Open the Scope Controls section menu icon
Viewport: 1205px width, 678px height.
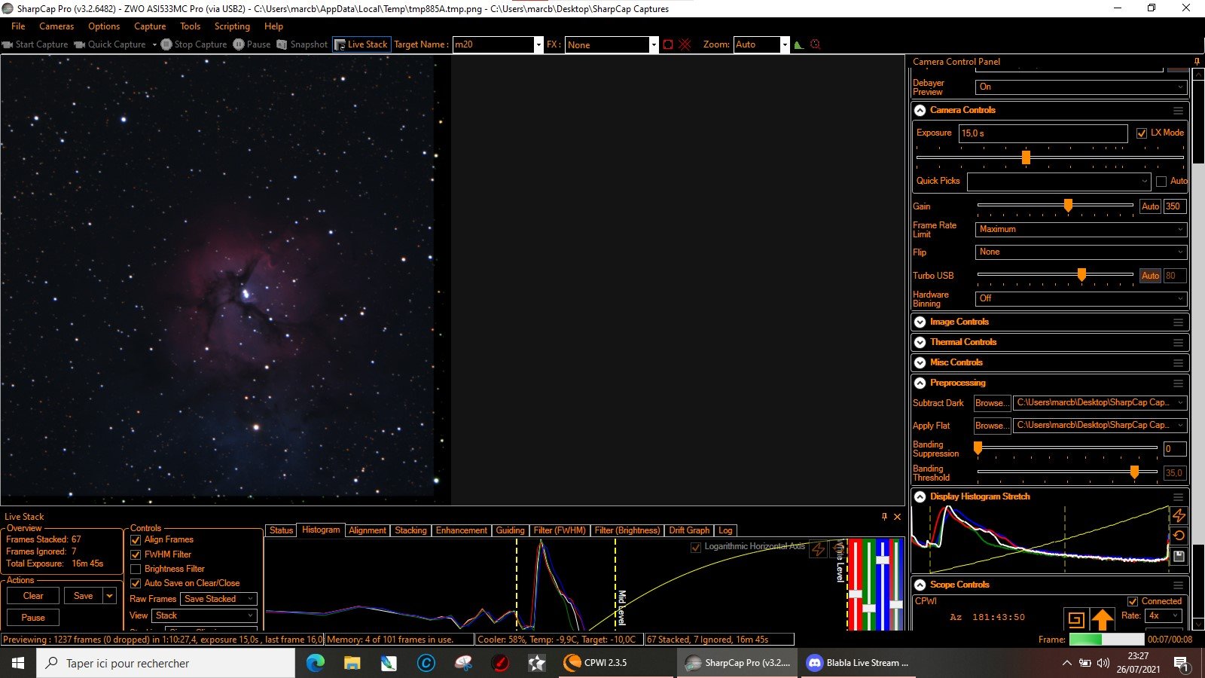(1178, 585)
